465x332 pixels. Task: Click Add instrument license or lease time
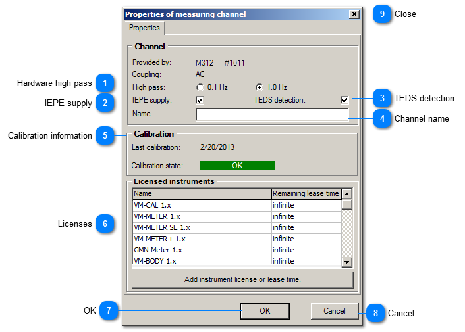[x=242, y=280]
